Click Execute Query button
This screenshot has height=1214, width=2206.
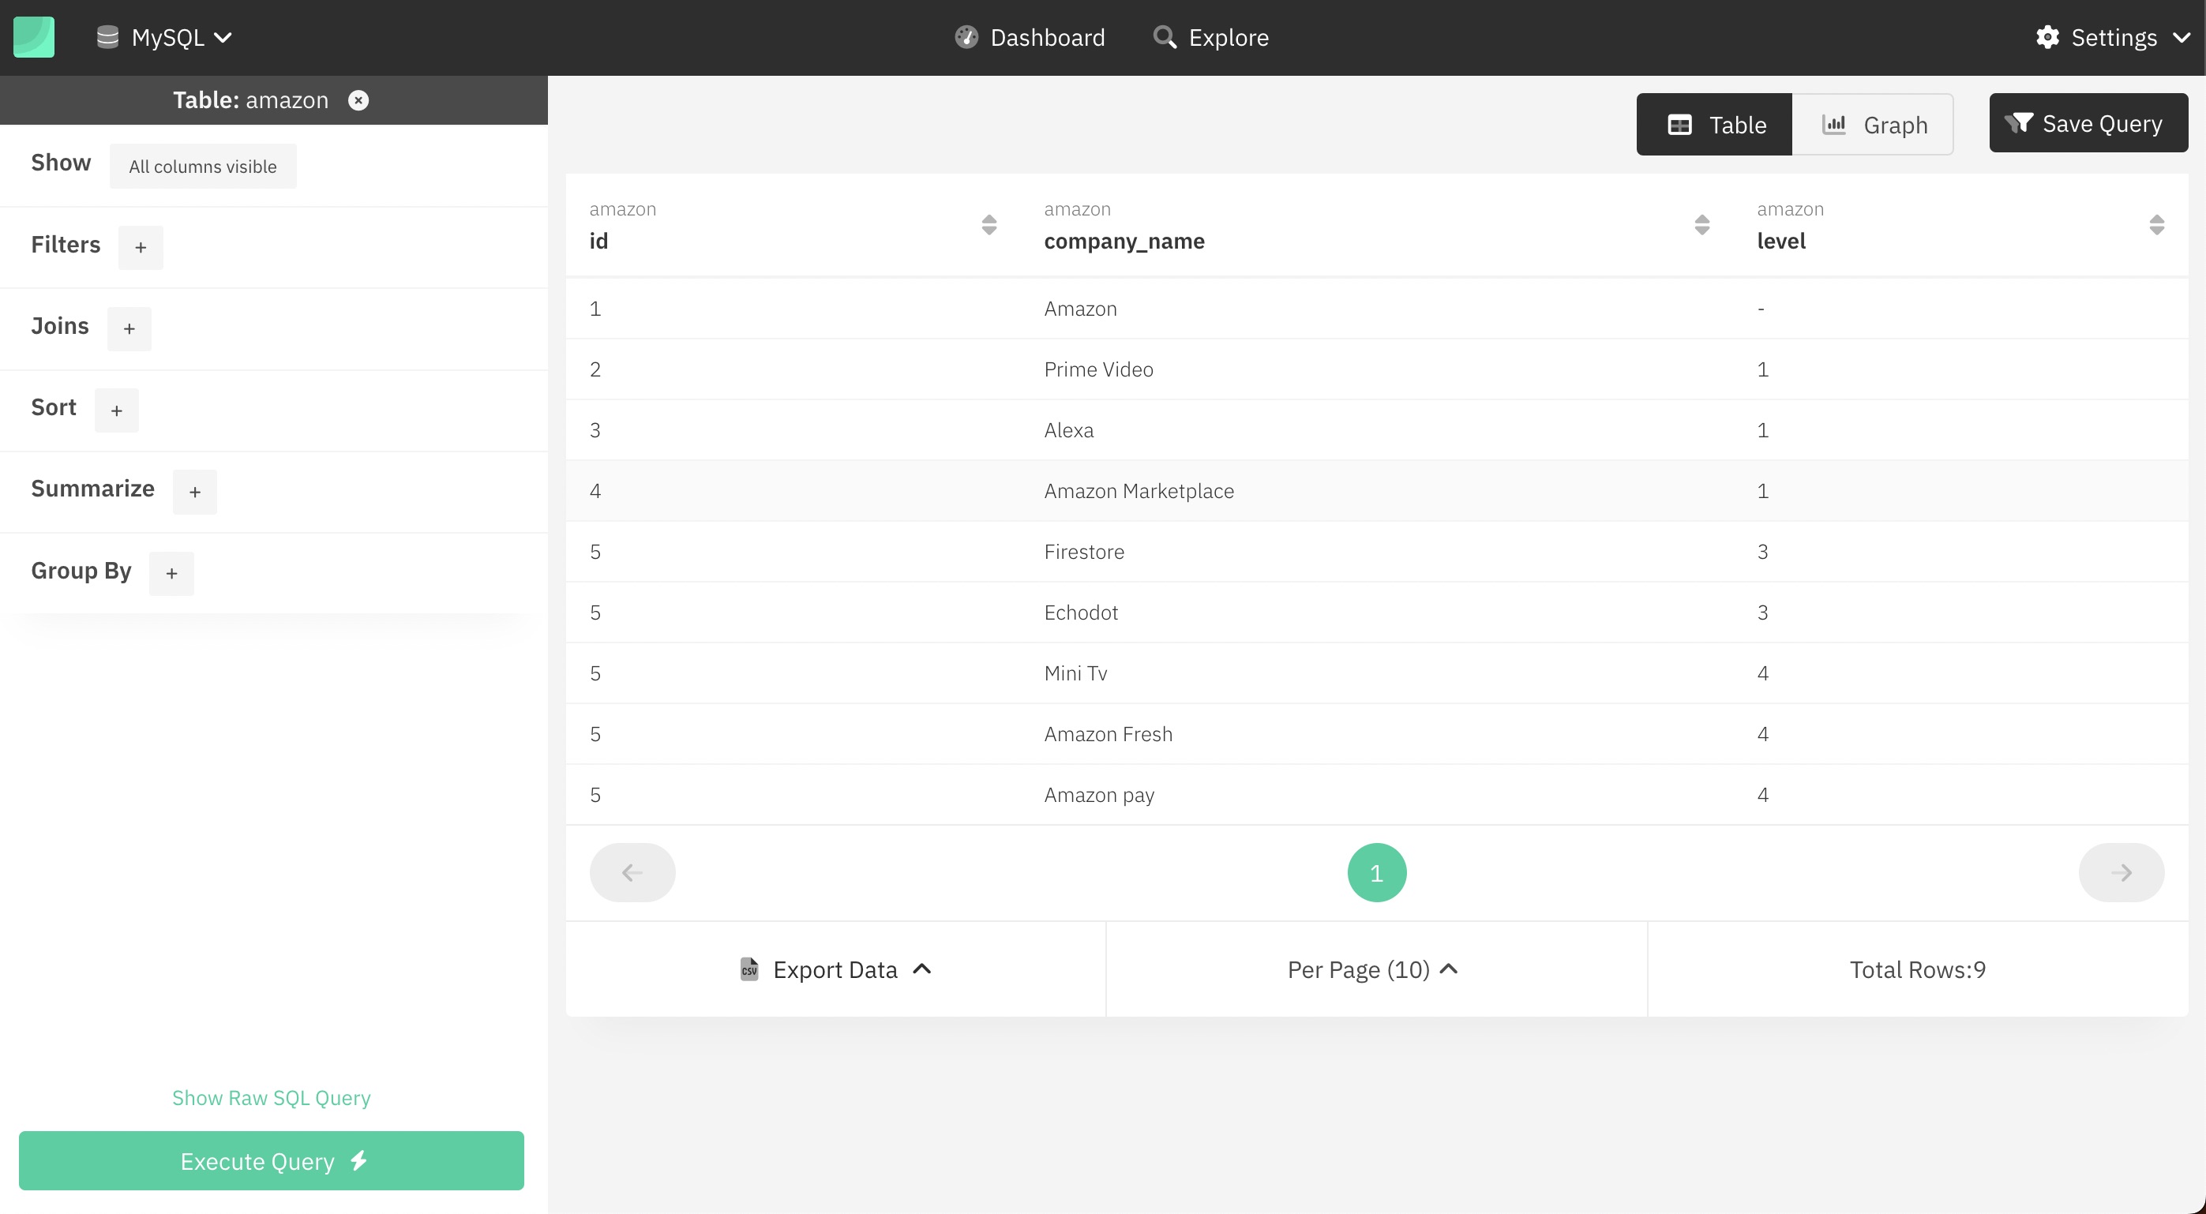(272, 1161)
